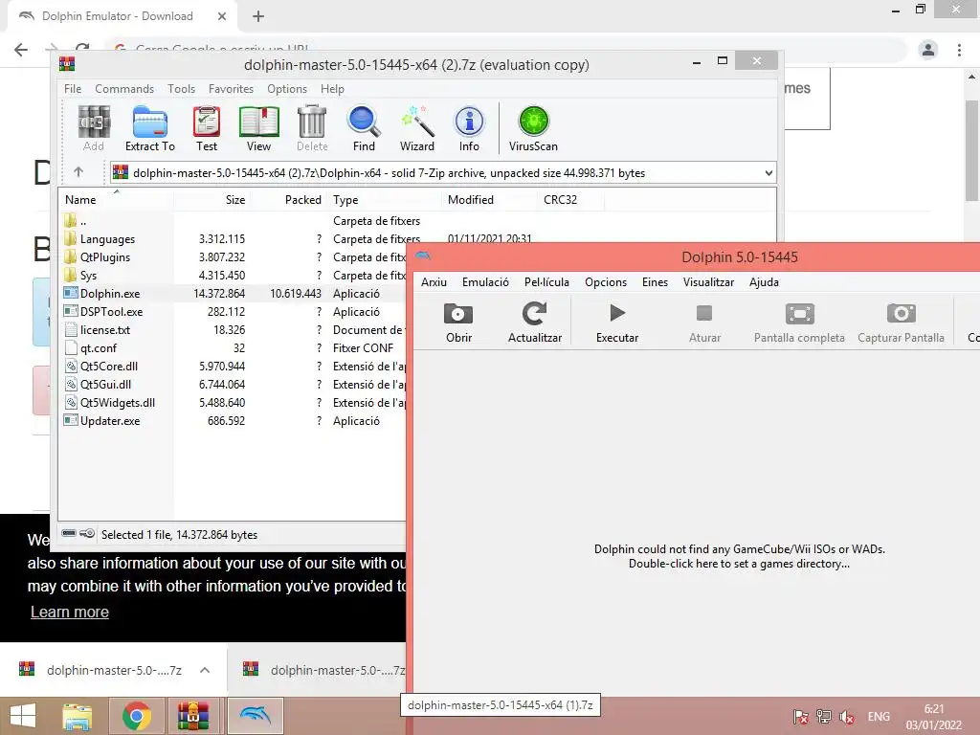Sort WinRAR list by CRC32 column
This screenshot has height=735, width=980.
[x=570, y=199]
